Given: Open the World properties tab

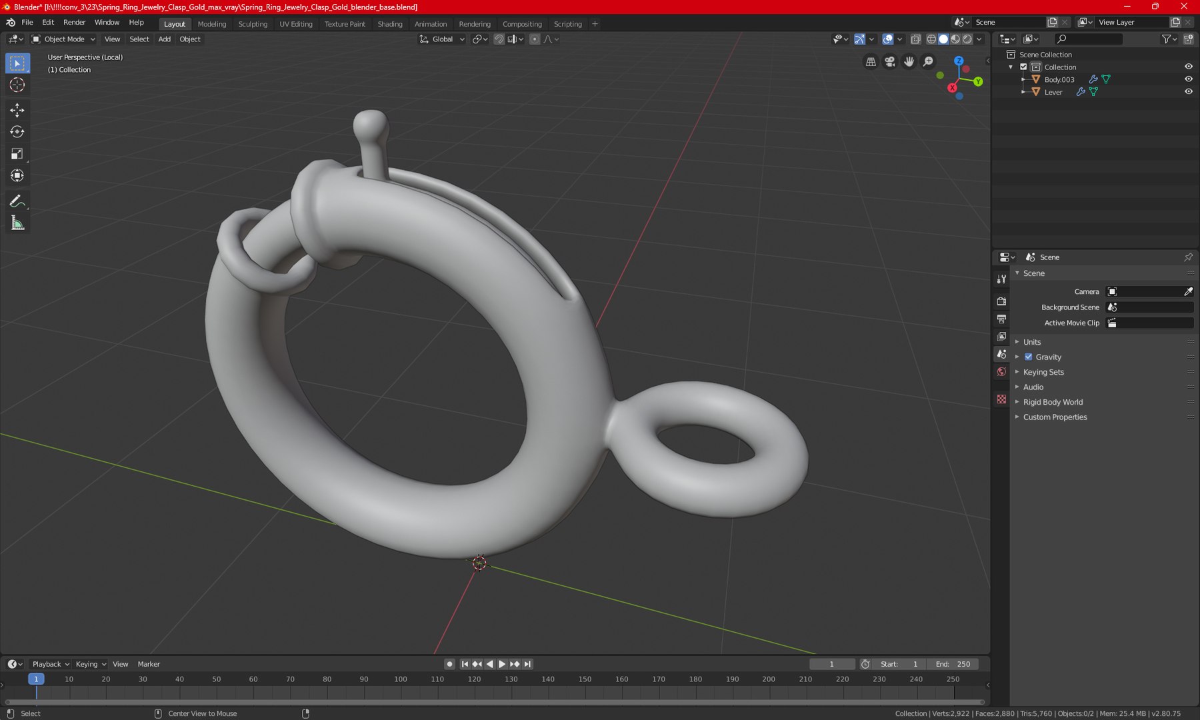Looking at the screenshot, I should tap(1001, 372).
